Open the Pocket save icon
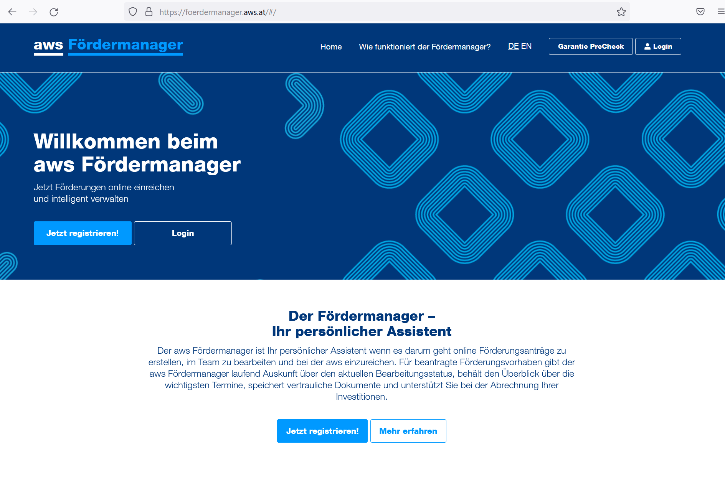725x491 pixels. pyautogui.click(x=700, y=12)
